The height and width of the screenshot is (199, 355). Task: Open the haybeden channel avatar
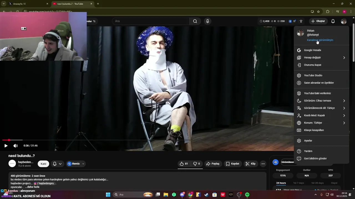12,164
